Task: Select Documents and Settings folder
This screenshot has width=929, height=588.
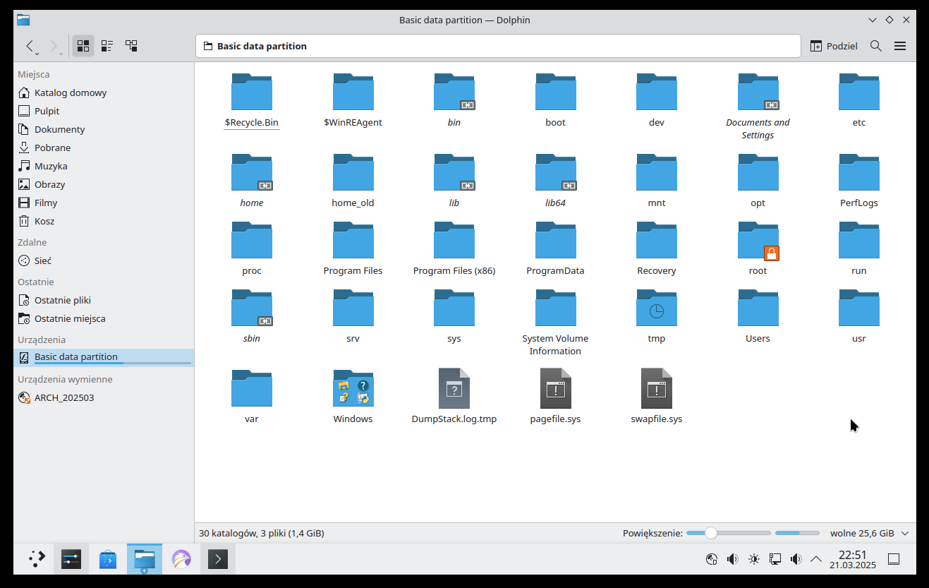Action: click(x=758, y=107)
